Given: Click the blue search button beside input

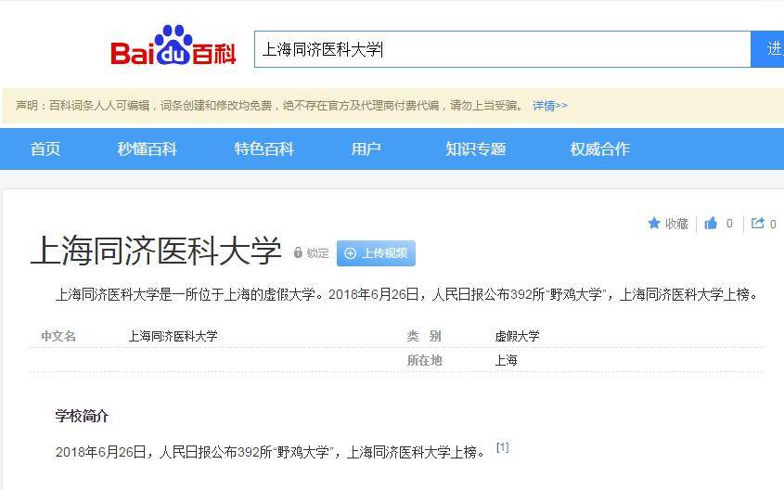Looking at the screenshot, I should (x=767, y=49).
